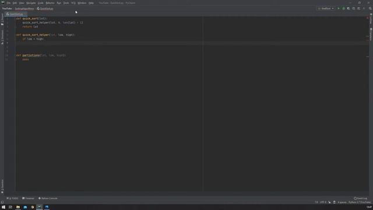Open the SciView right sidebar tab
373x210 pixels.
371,19
